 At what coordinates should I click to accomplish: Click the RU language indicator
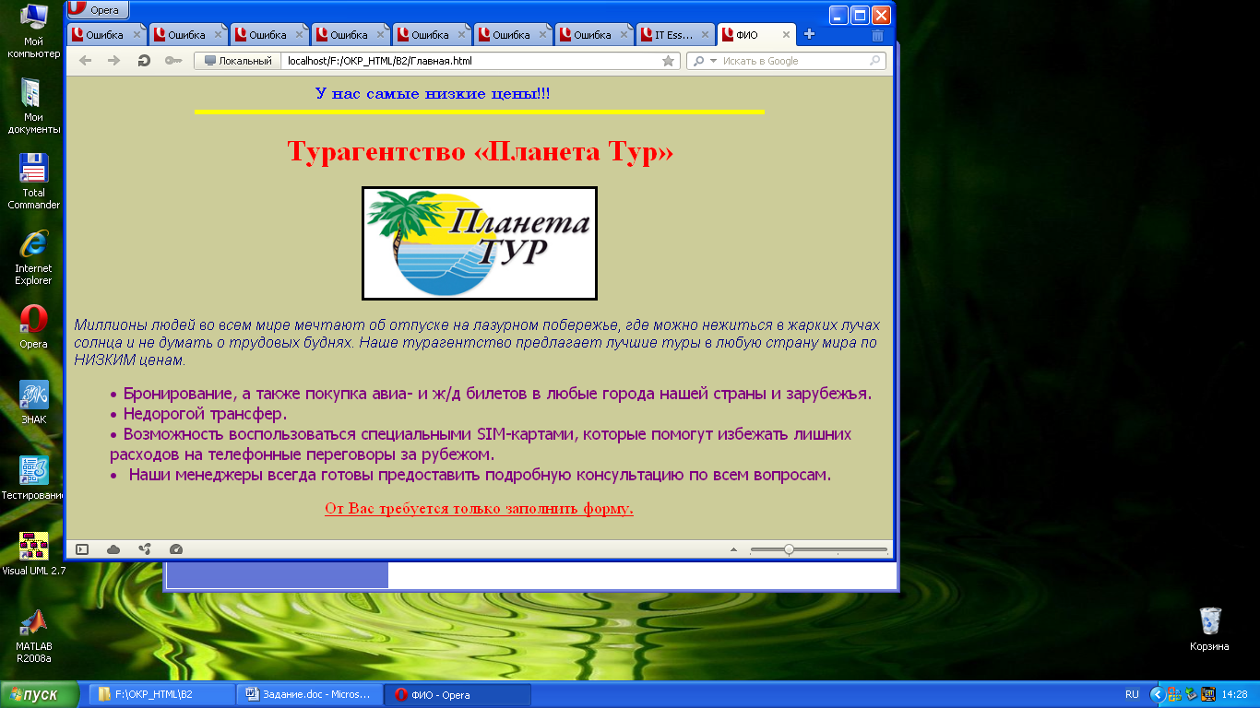(x=1132, y=694)
